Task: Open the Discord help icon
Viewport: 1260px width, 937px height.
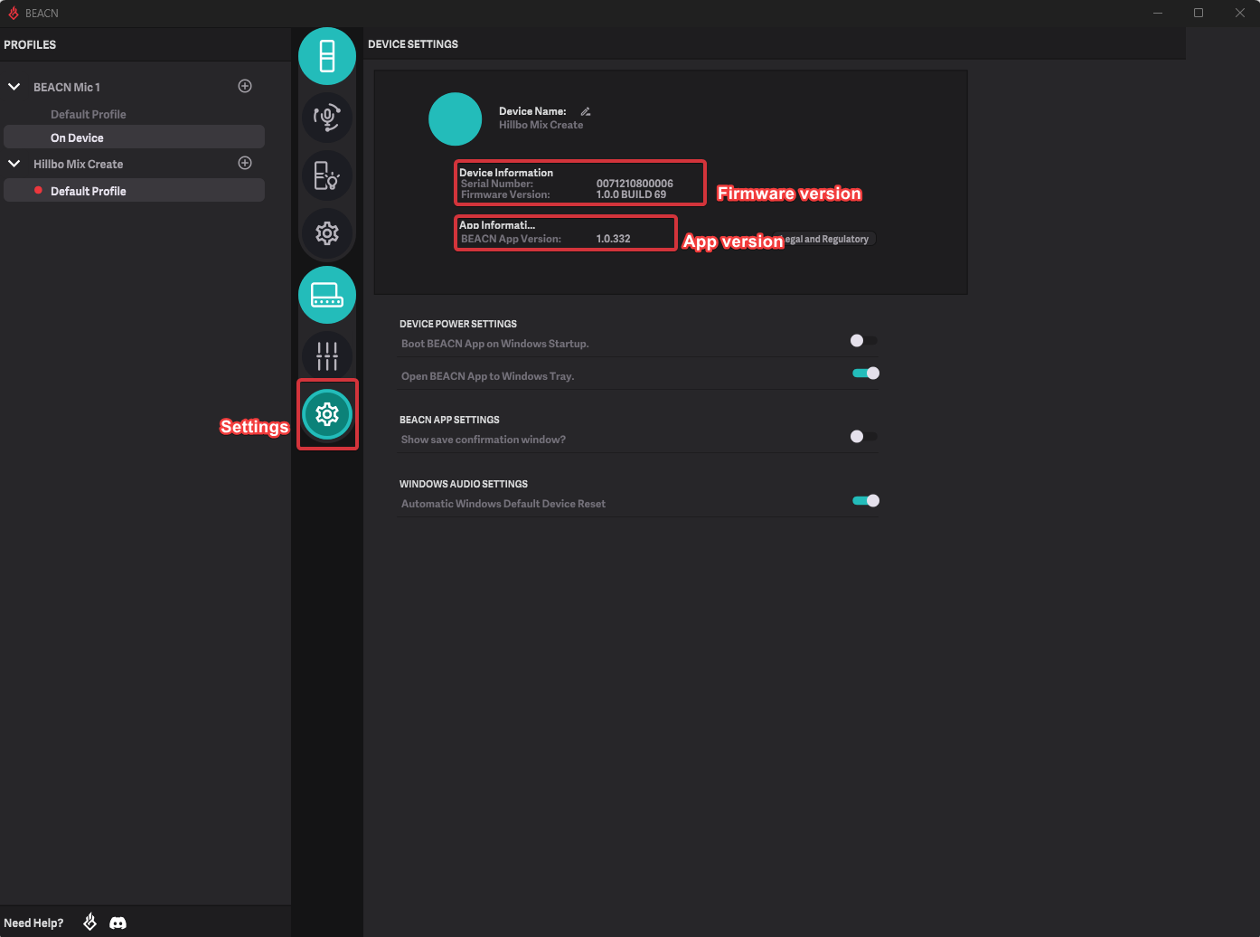Action: click(x=118, y=923)
